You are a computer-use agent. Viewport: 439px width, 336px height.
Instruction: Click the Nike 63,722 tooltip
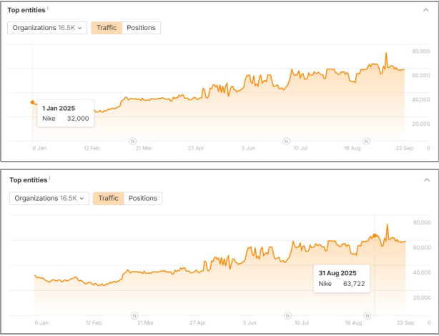coord(341,279)
